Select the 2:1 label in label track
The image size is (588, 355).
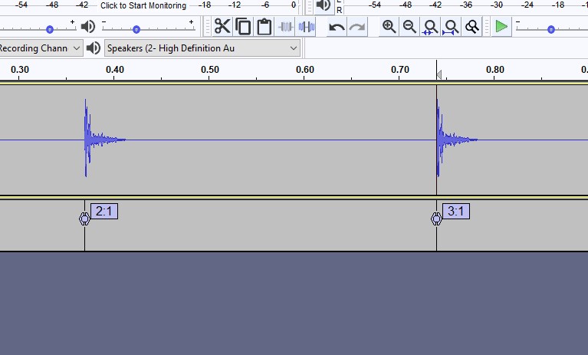(x=104, y=212)
